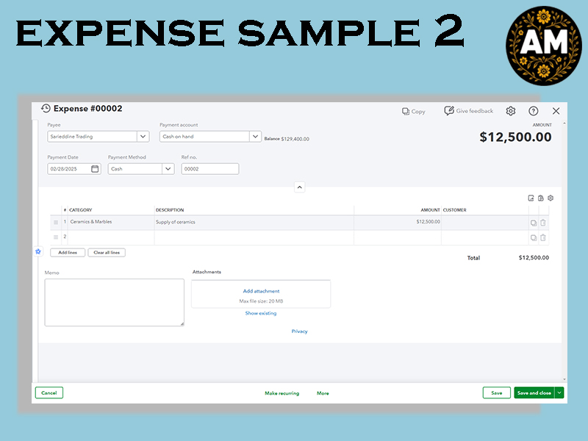Click the paste lines icon above grid
588x441 pixels.
(541, 198)
